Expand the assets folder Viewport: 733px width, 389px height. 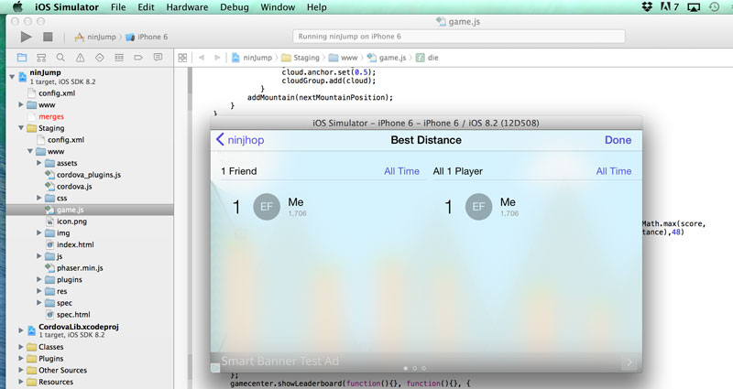(38, 163)
